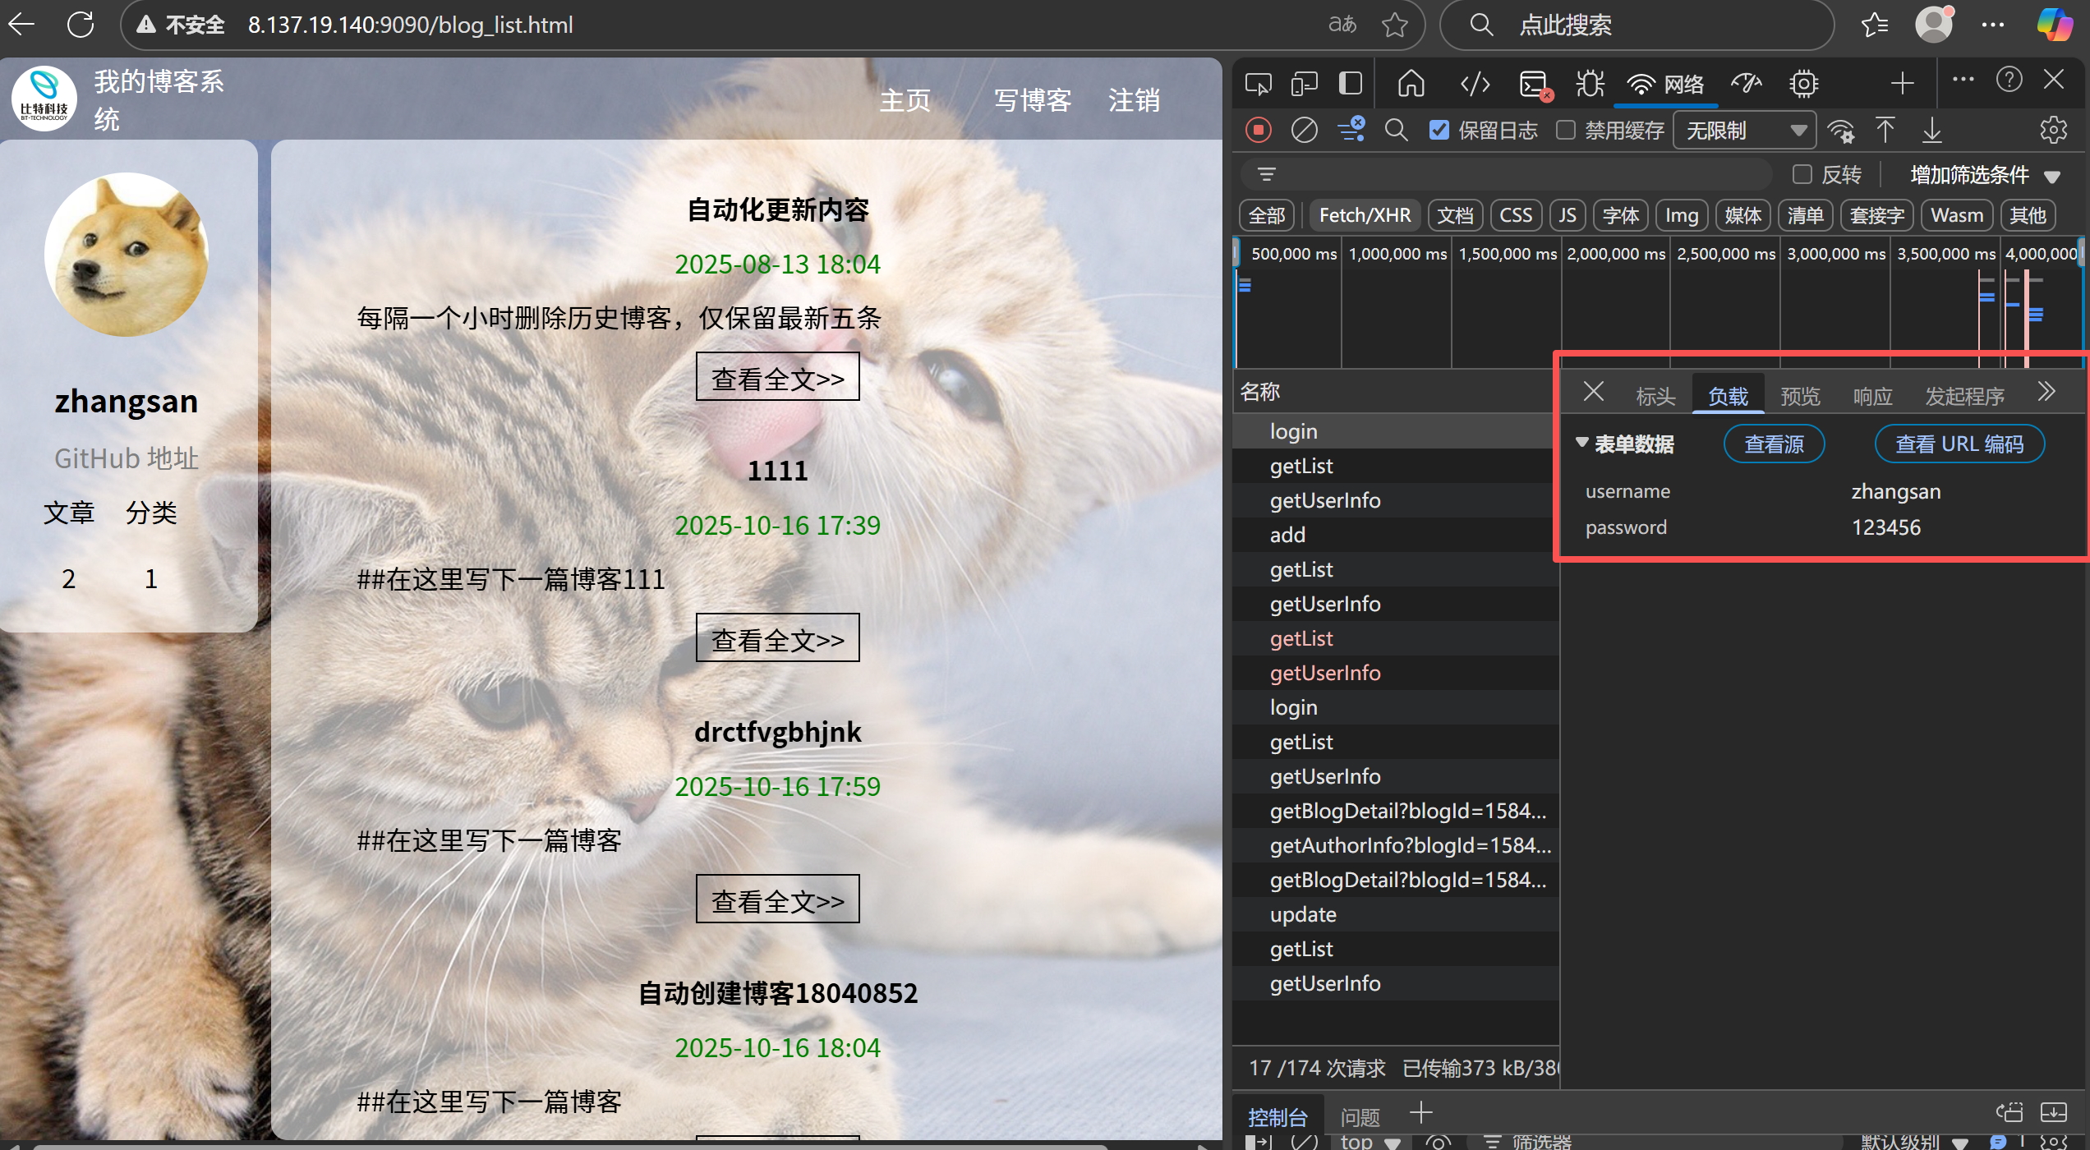Check the 反转 filter checkbox
Viewport: 2090px width, 1150px height.
tap(1802, 174)
